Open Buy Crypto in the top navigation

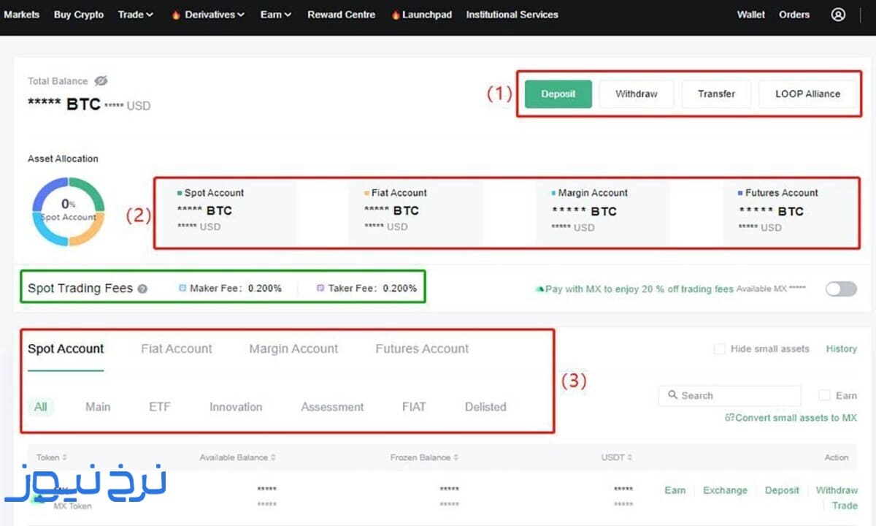click(79, 15)
